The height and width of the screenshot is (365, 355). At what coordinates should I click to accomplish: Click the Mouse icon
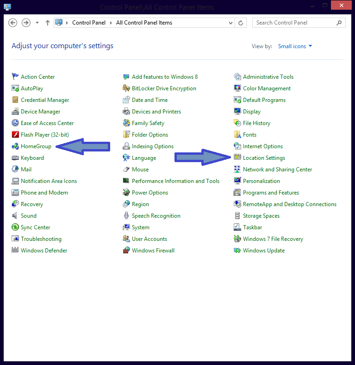pyautogui.click(x=126, y=169)
